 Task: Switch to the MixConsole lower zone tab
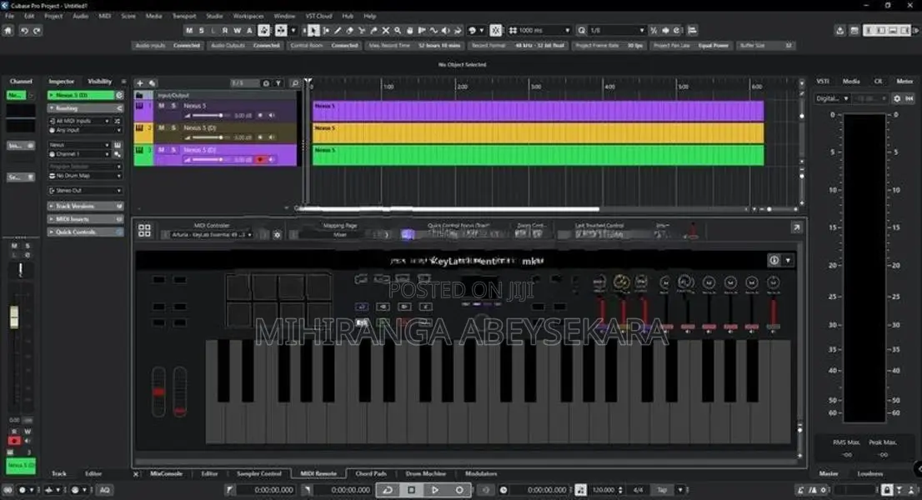pyautogui.click(x=166, y=473)
